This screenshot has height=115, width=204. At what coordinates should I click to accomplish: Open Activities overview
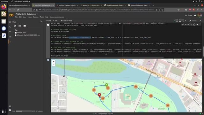[x=4, y=1]
